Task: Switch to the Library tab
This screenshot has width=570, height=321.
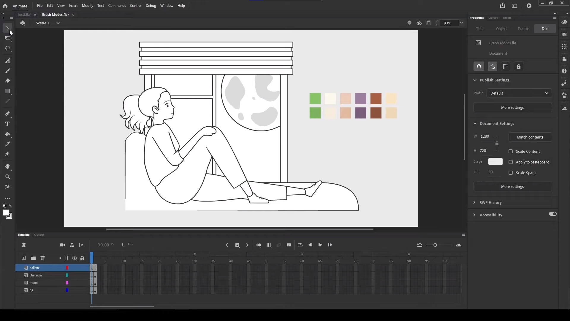Action: point(493,18)
